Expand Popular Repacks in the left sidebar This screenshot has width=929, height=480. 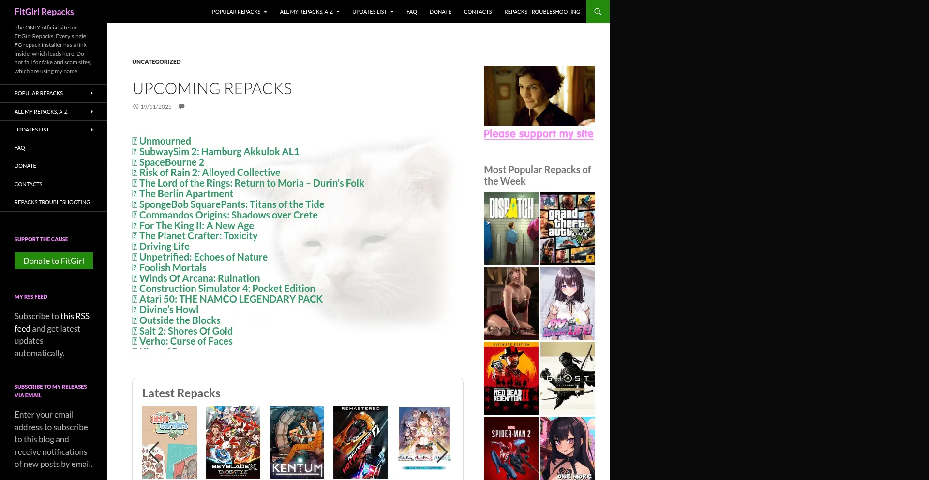coord(53,93)
